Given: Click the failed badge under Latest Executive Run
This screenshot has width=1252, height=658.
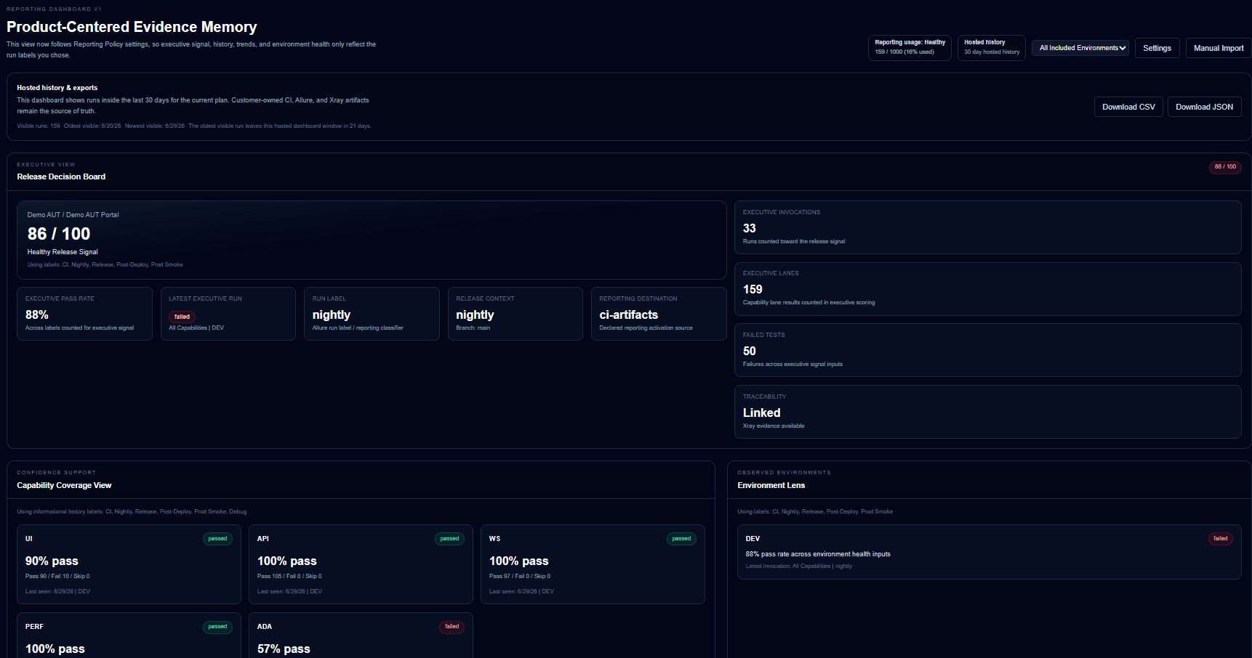Looking at the screenshot, I should point(182,317).
